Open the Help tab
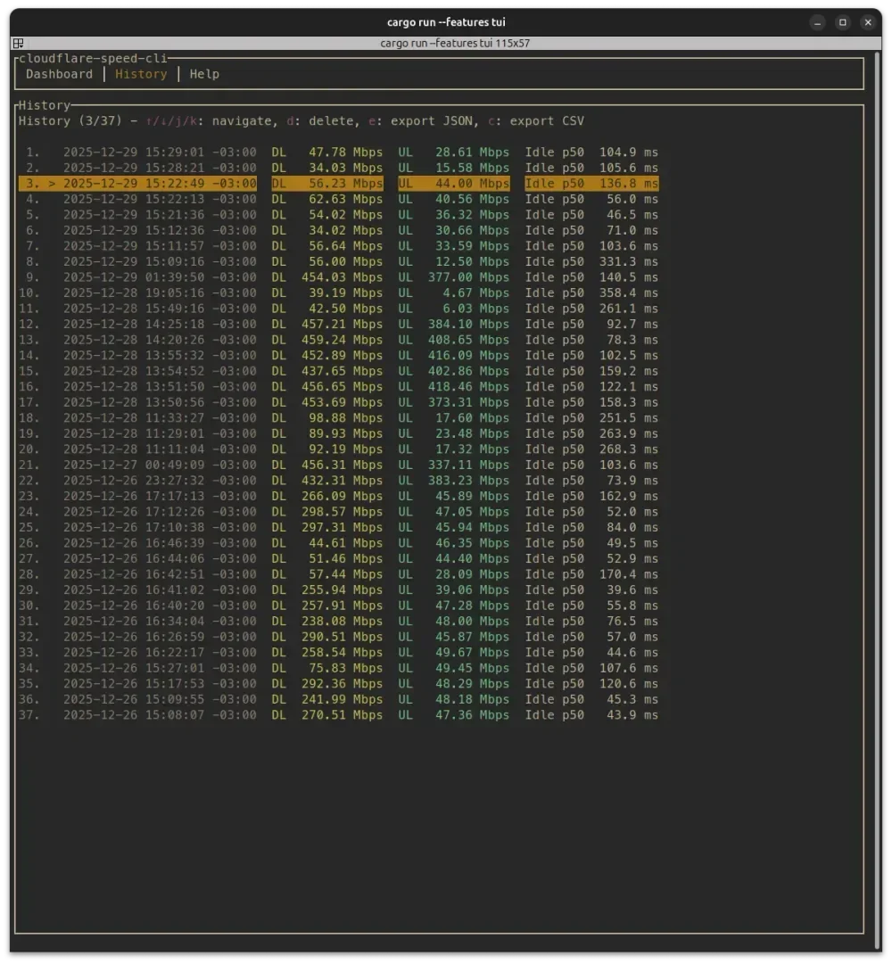The width and height of the screenshot is (892, 964). [x=204, y=74]
